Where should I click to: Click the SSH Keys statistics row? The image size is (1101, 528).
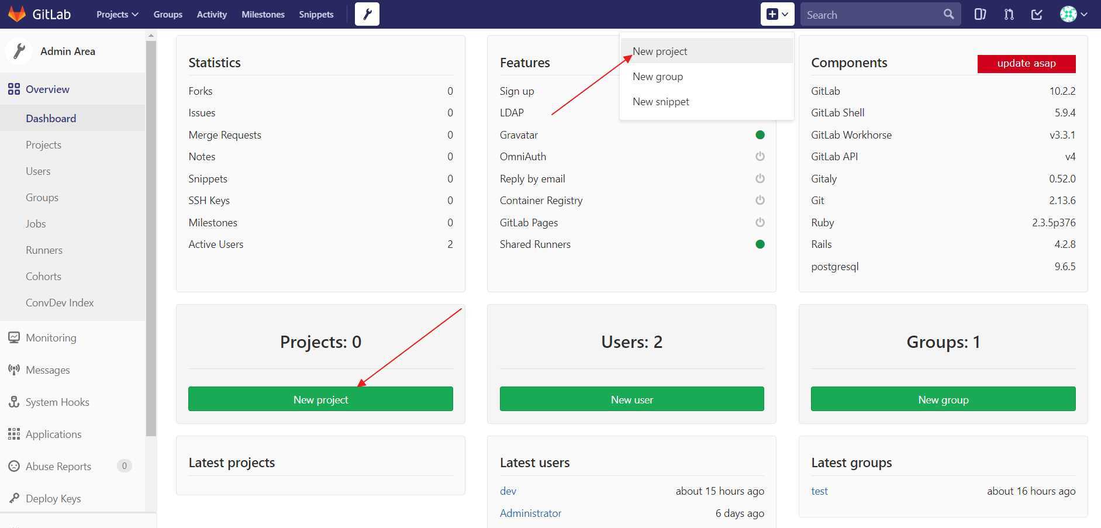(320, 200)
